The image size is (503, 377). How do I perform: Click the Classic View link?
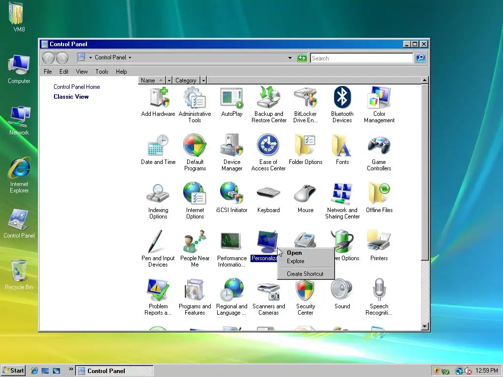pos(71,97)
